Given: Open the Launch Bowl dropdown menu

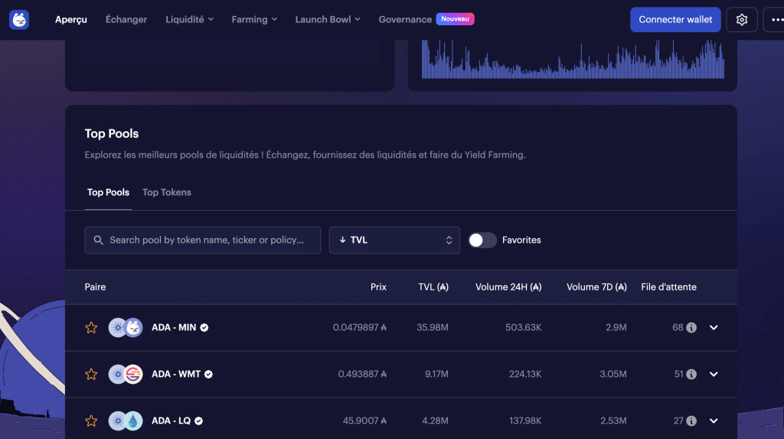Looking at the screenshot, I should [x=328, y=19].
